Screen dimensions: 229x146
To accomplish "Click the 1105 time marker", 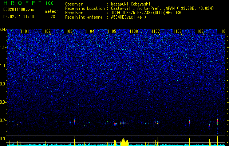I will 112,31.
